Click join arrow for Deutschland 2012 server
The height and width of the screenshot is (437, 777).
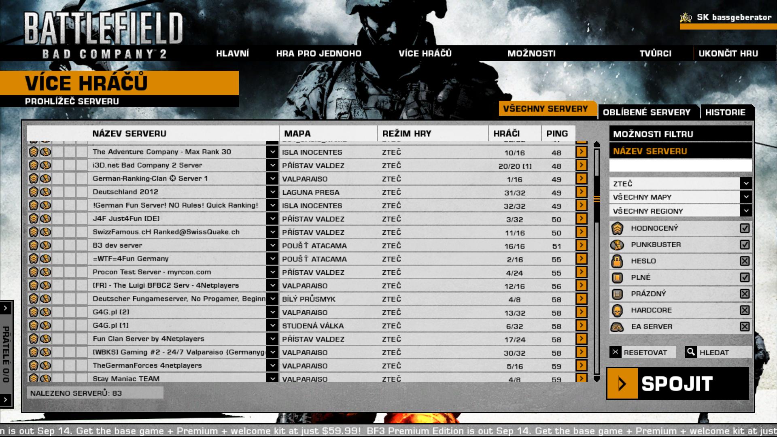click(581, 192)
